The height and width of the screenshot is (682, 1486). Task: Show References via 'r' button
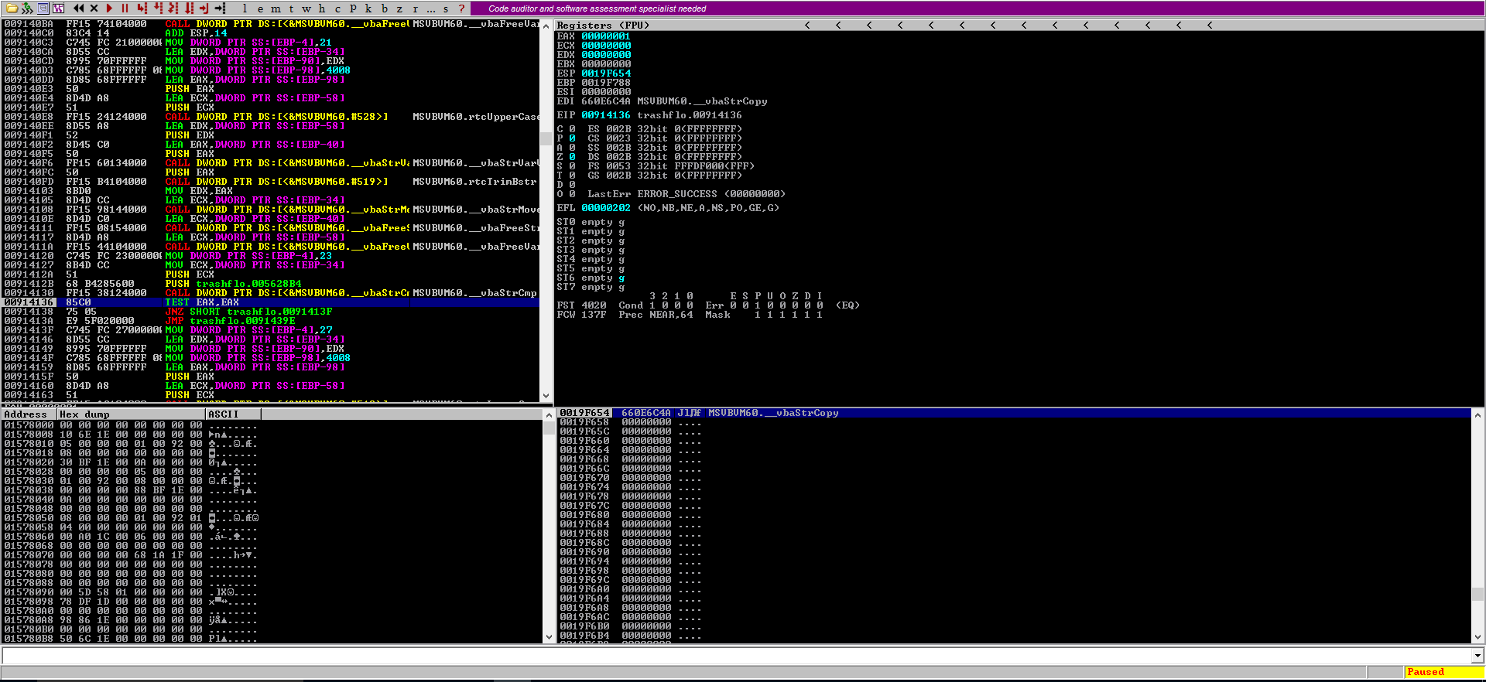tap(415, 9)
